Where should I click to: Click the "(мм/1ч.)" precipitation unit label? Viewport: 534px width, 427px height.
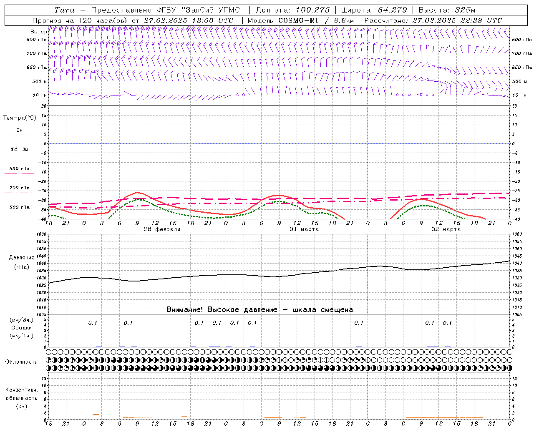[22, 336]
